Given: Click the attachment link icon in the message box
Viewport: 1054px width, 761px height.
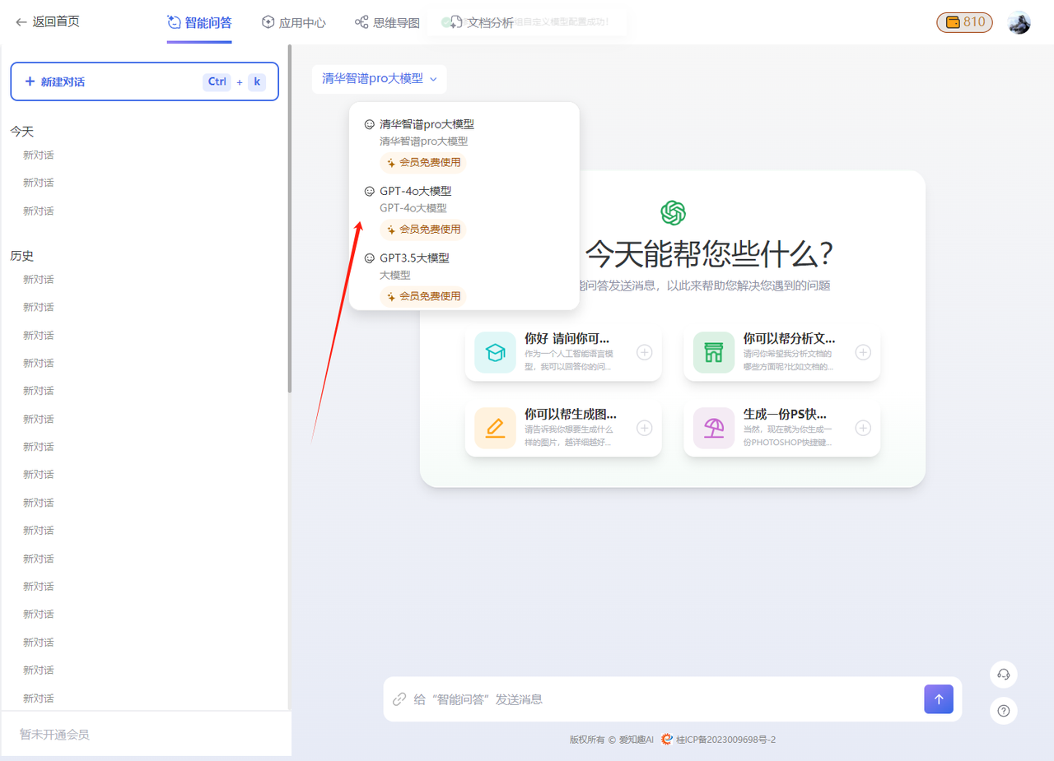Looking at the screenshot, I should point(399,699).
